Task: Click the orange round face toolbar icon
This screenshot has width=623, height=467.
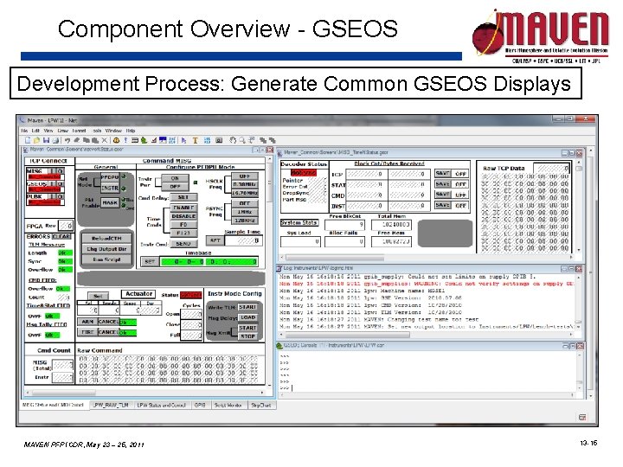Action: pyautogui.click(x=116, y=140)
